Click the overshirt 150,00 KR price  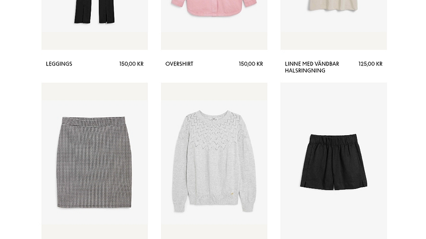pos(251,64)
